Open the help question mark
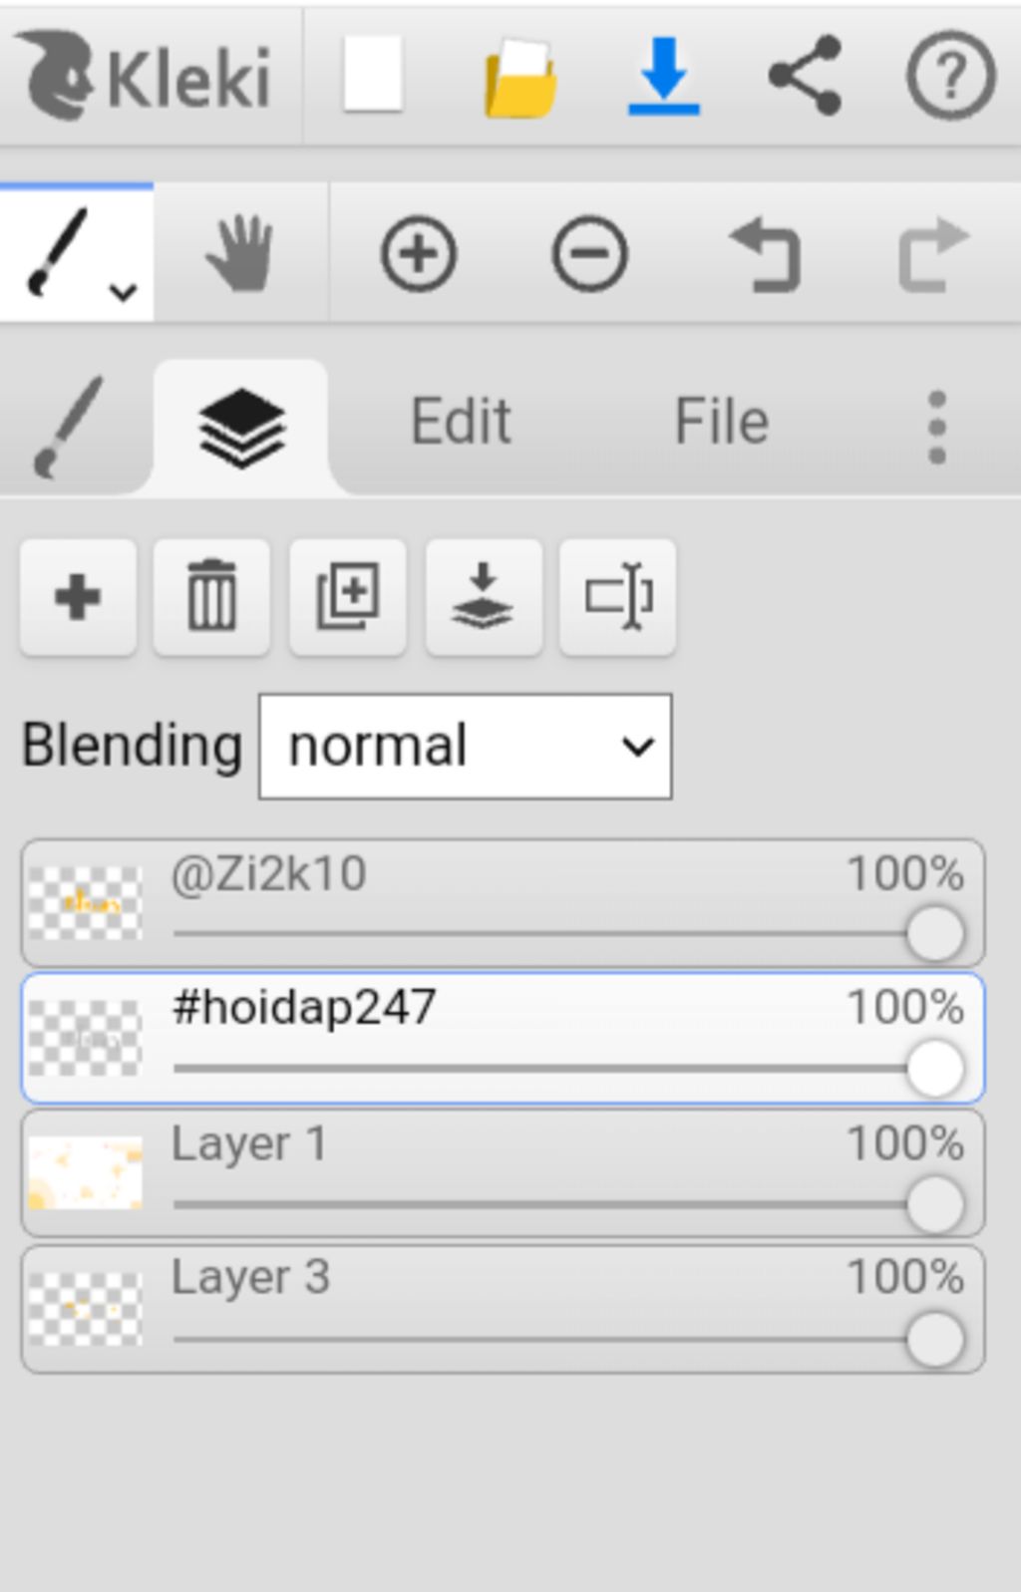 [950, 76]
